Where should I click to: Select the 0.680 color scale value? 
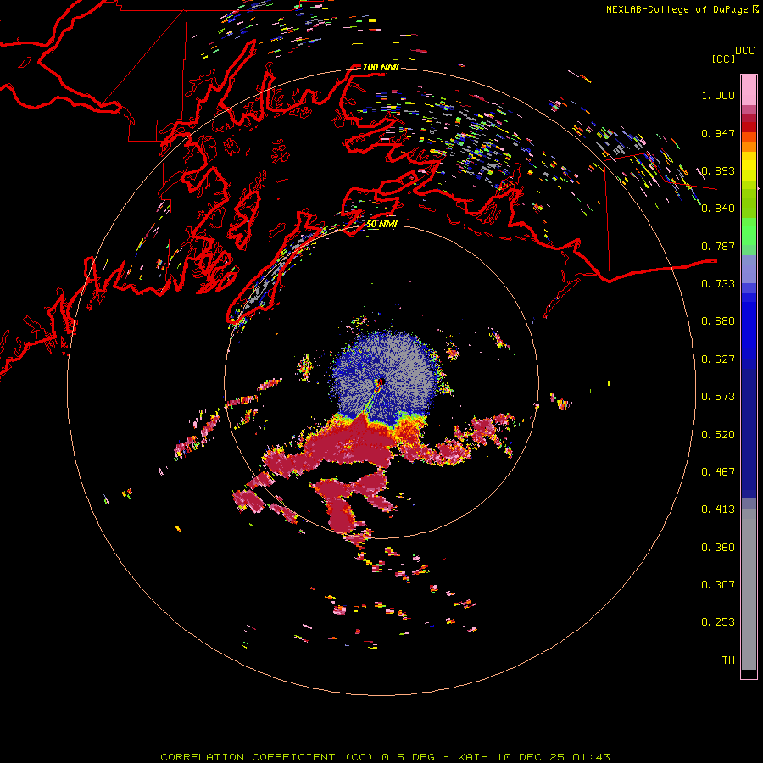[718, 321]
